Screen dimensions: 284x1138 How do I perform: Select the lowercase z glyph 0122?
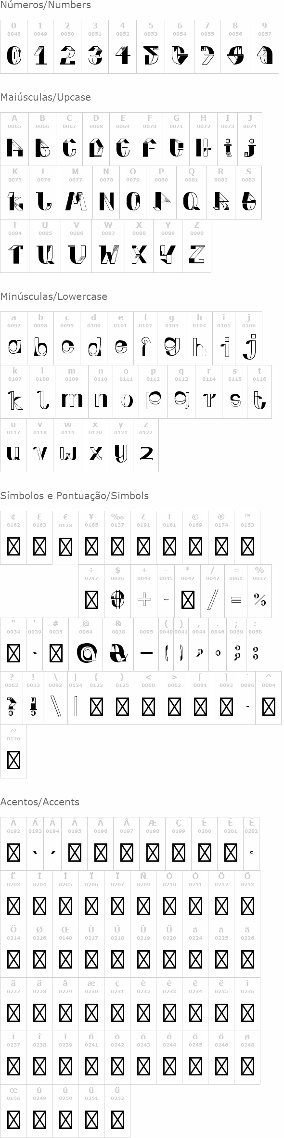coord(146,445)
